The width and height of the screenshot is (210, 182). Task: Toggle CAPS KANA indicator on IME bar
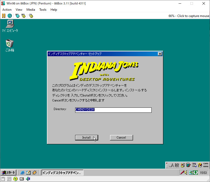click(206, 165)
